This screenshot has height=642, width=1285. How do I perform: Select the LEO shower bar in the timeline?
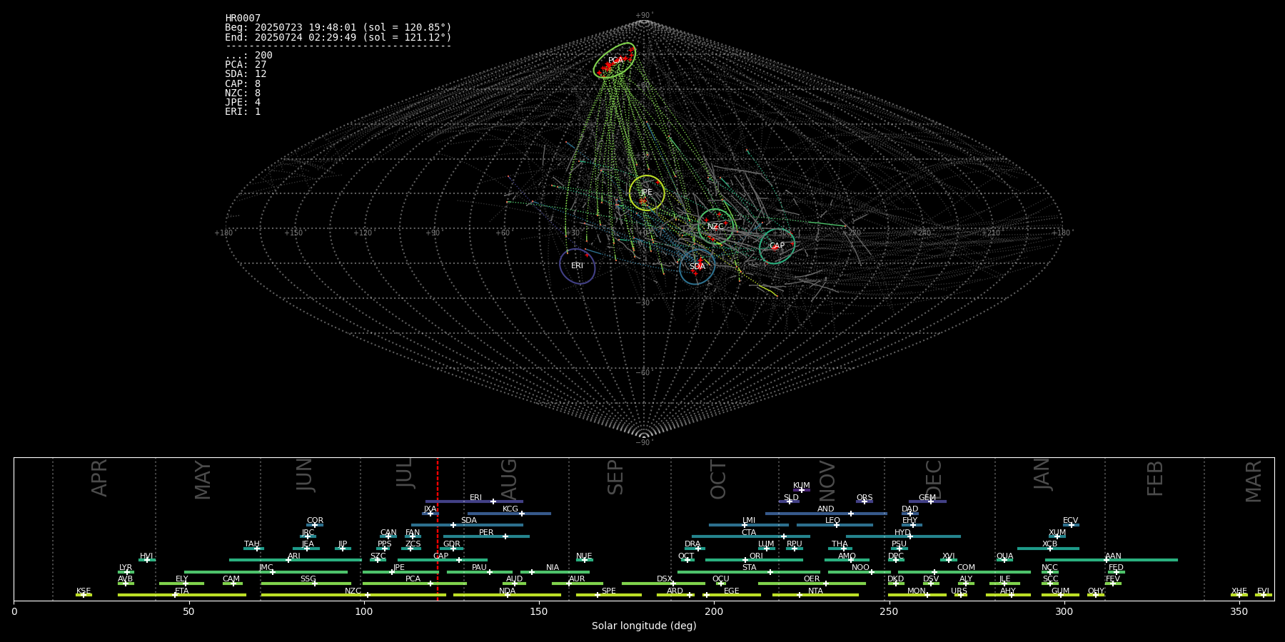tap(835, 525)
